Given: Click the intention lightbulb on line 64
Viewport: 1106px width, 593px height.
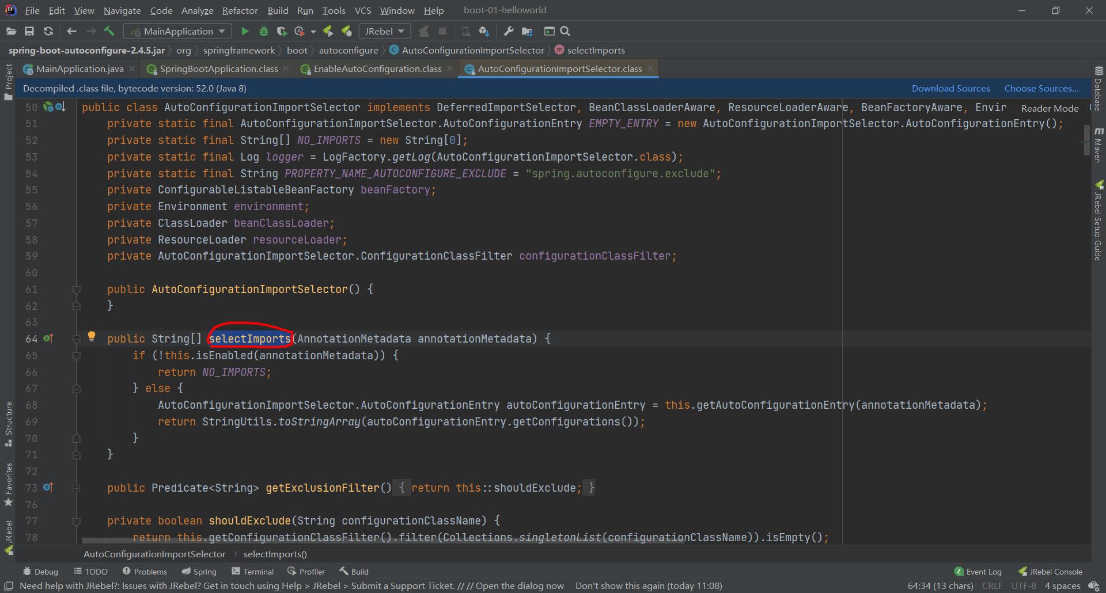Looking at the screenshot, I should click(91, 337).
